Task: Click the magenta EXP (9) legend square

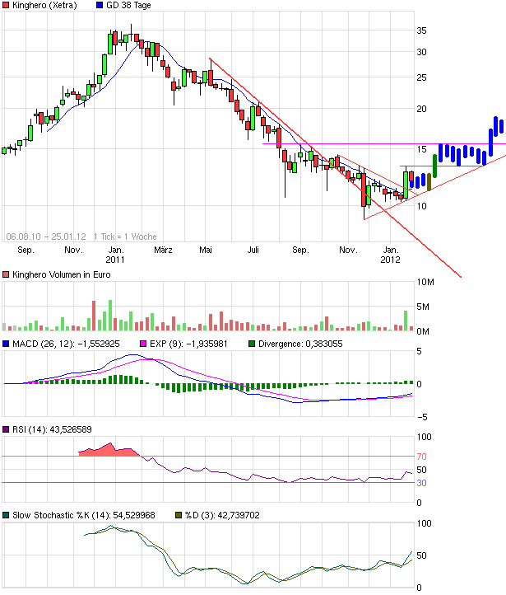Action: click(x=143, y=344)
